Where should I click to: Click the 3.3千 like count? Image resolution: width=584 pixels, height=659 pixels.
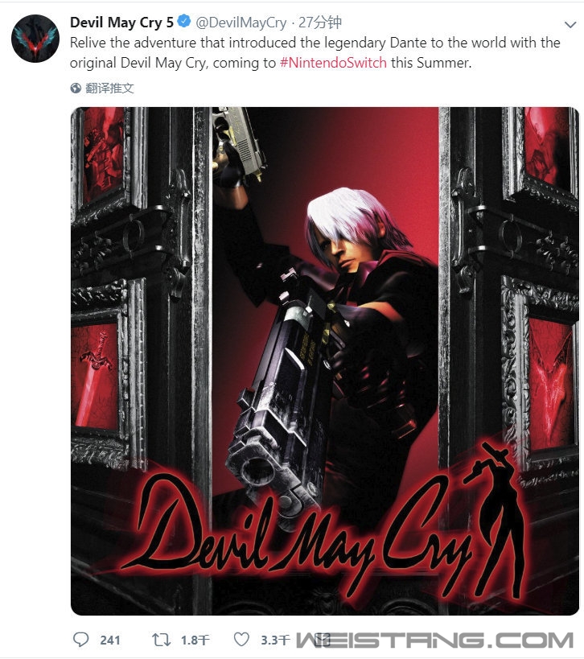coord(275,640)
